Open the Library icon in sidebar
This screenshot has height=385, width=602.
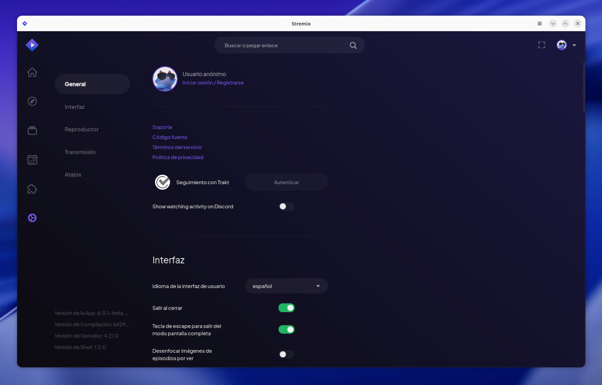[x=32, y=131]
